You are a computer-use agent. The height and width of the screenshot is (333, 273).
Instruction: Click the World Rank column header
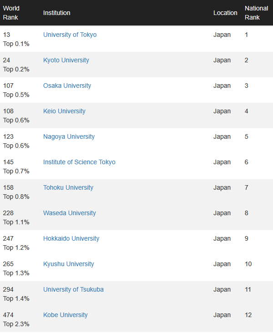[x=11, y=13]
